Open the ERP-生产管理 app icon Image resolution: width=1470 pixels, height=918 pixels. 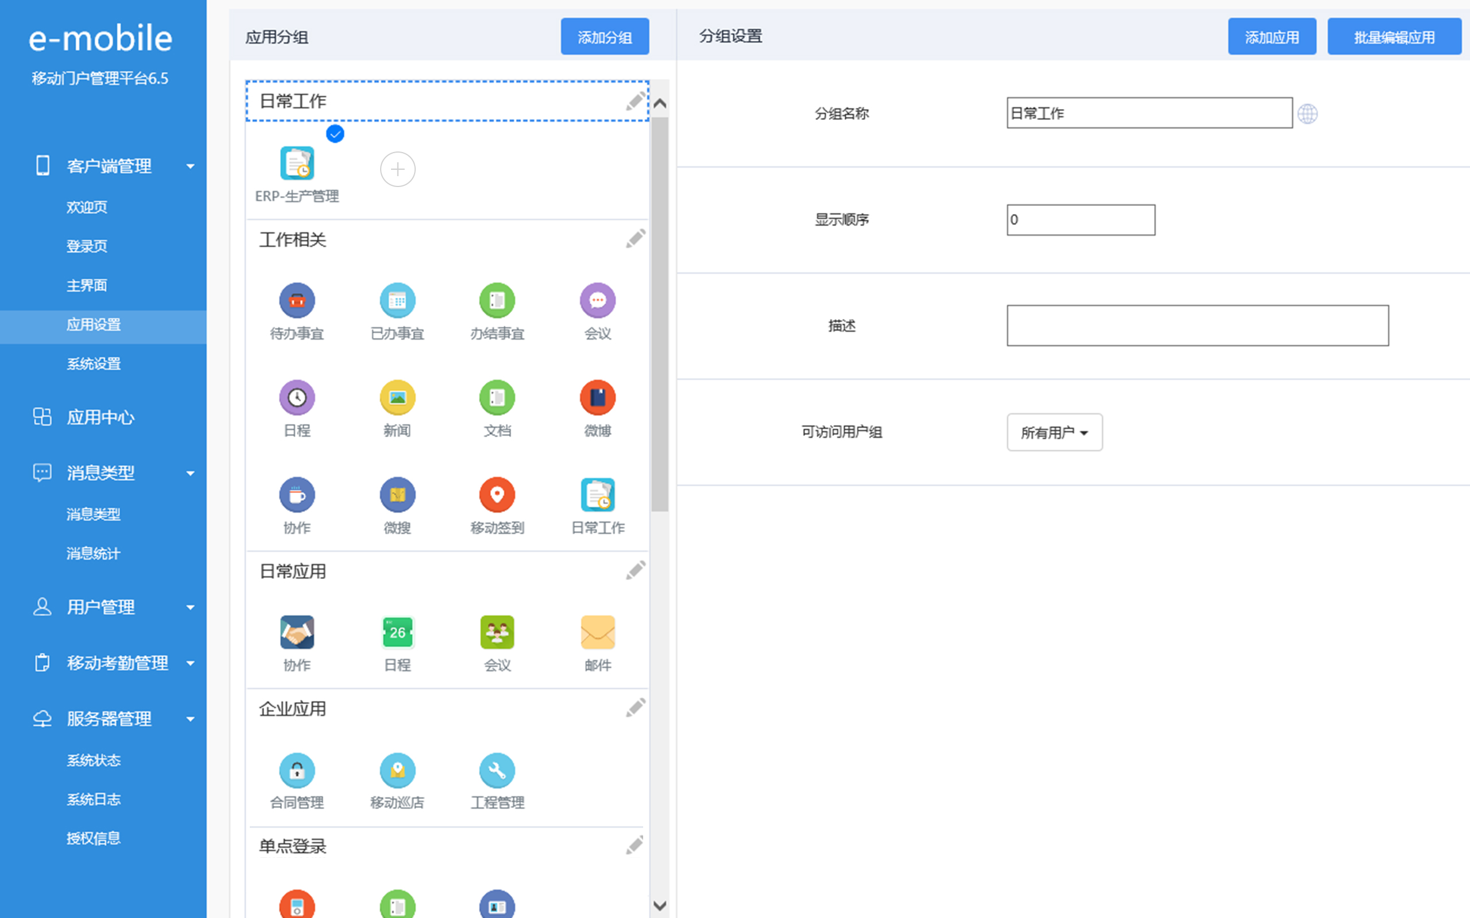tap(297, 164)
